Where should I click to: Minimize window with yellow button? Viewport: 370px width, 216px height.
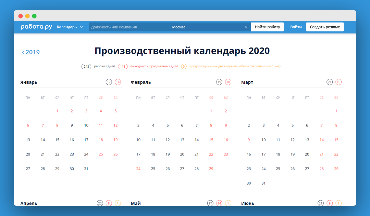pos(27,16)
